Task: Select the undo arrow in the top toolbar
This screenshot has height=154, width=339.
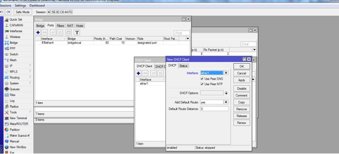Action: tap(2, 12)
